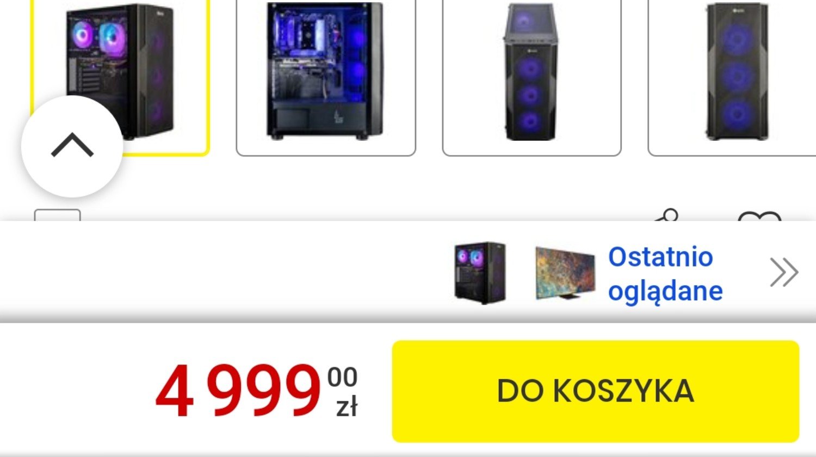Add product to favorites with heart icon
Viewport: 816px width, 457px height.
(x=759, y=217)
